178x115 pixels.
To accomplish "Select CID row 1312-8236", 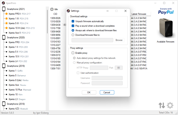I will 56,52.
